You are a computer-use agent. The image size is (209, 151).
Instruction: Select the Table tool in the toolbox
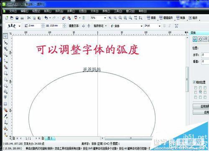coord(5,104)
